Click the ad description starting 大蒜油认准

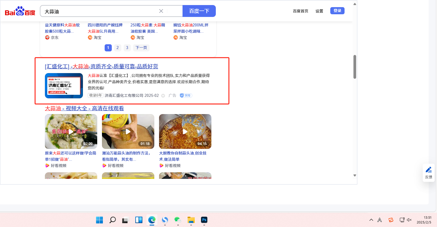149,82
